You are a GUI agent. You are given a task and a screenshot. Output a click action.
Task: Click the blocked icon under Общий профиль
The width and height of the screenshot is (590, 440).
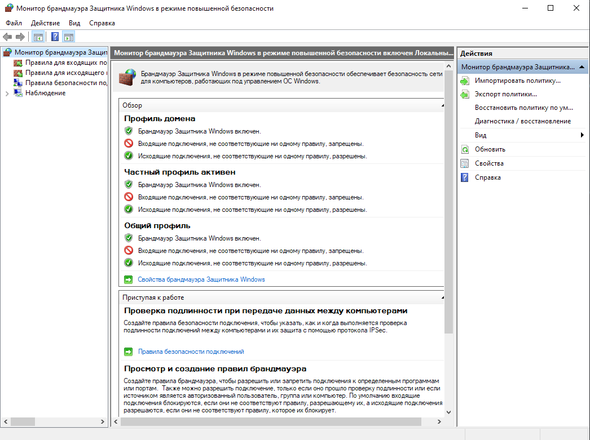coord(129,250)
